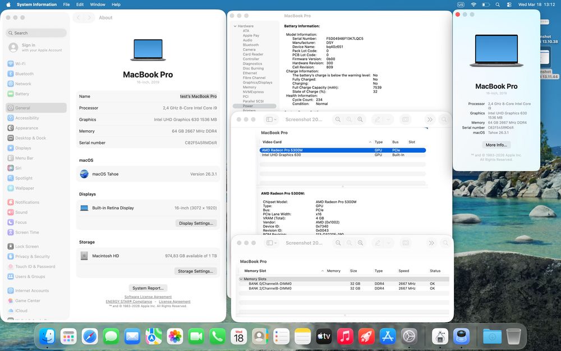The width and height of the screenshot is (561, 351).
Task: Open sidebar view menu in Video Card window
Action: tap(272, 119)
